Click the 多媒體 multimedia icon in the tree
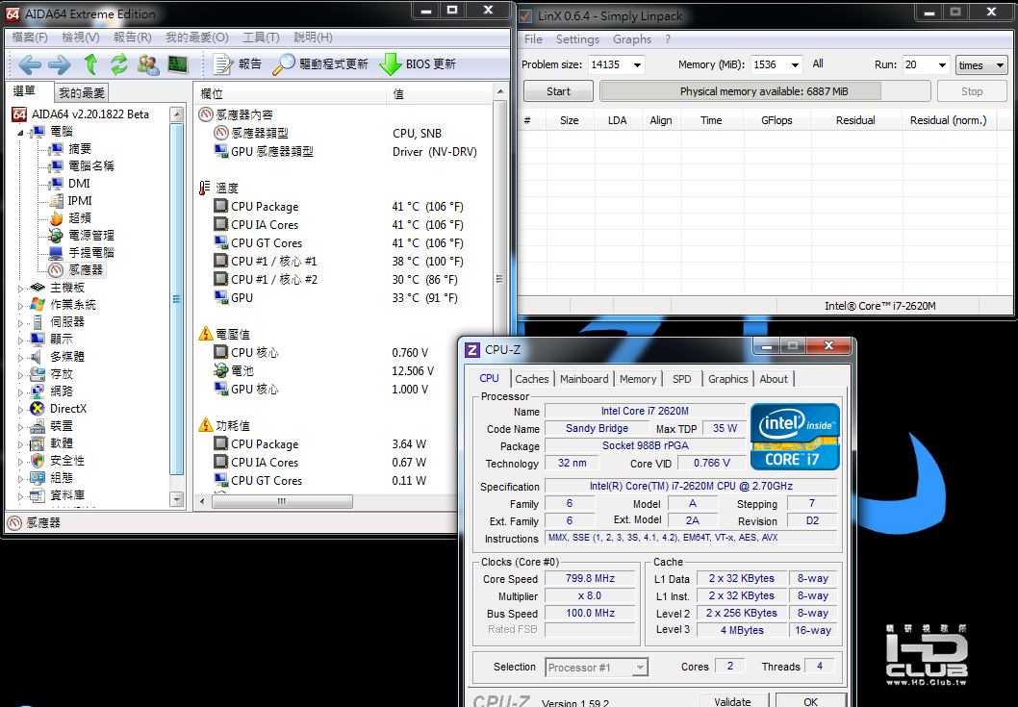Screen dimensions: 1018x707 point(38,357)
